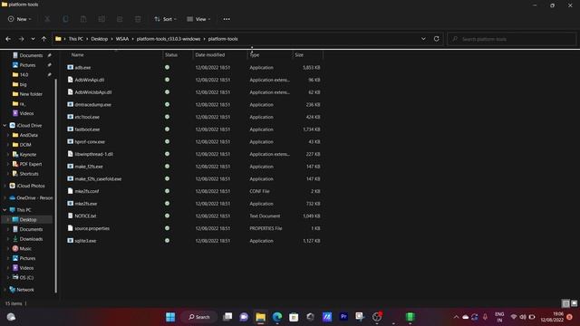Screen dimensions: 580x326
Task: Click the Desktop breadcrumb in address bar
Action: (100, 39)
